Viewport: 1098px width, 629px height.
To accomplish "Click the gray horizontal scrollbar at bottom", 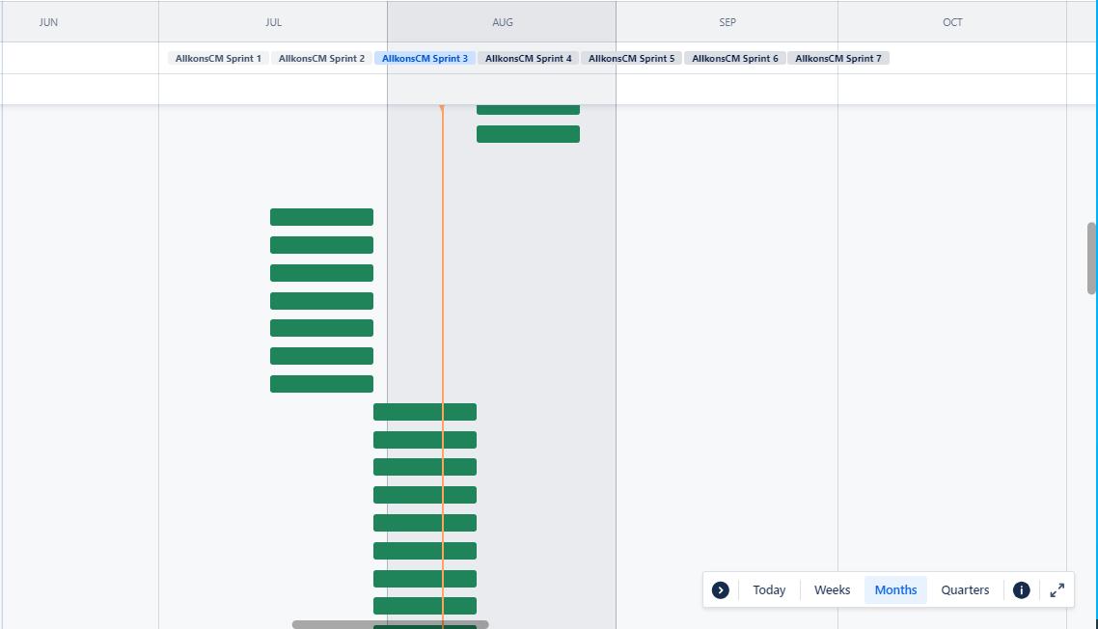I will pyautogui.click(x=391, y=624).
